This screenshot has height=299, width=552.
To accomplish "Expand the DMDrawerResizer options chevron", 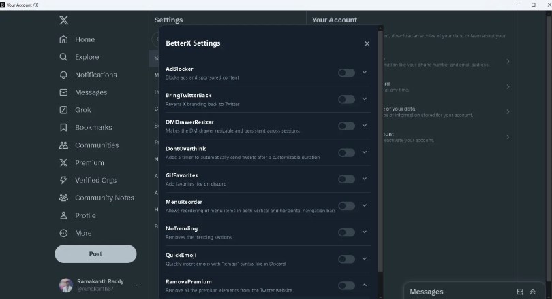I will click(365, 126).
